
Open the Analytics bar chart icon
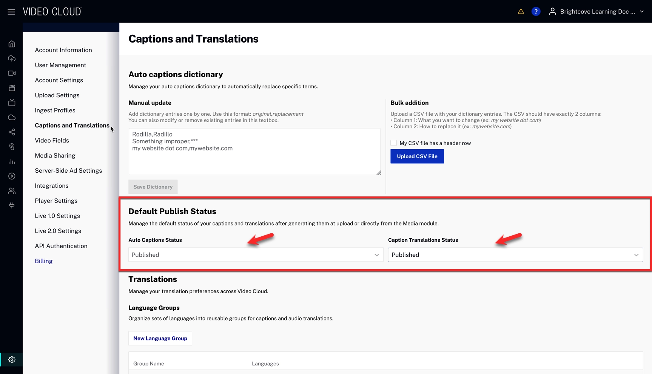12,161
